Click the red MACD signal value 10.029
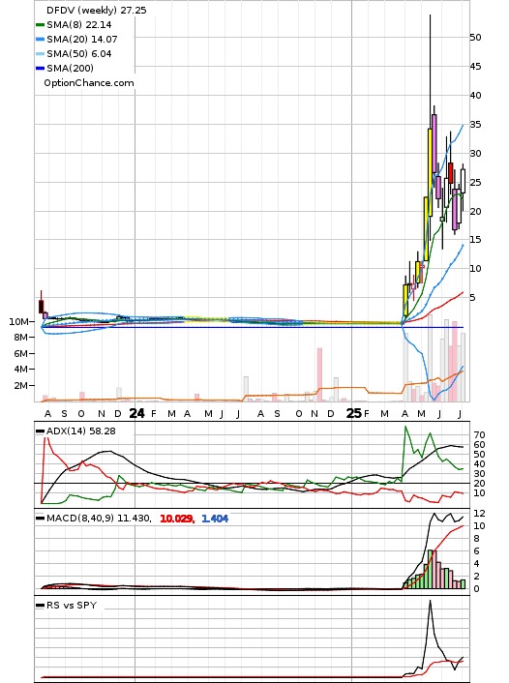This screenshot has width=509, height=683. point(177,519)
